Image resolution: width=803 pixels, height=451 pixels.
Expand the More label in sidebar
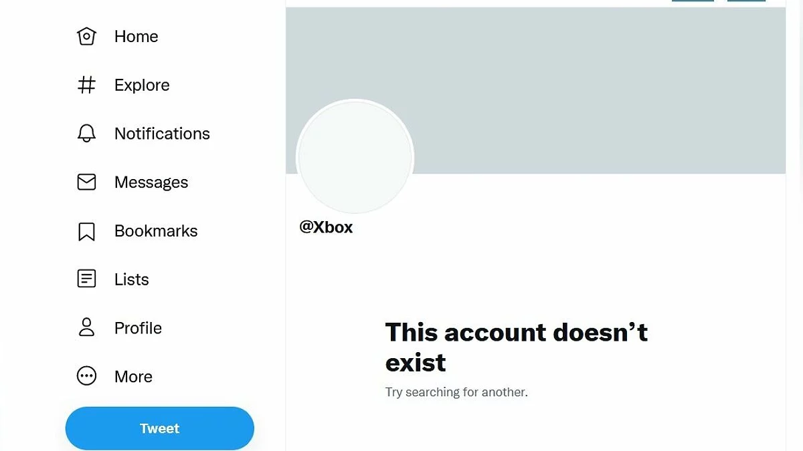click(133, 377)
